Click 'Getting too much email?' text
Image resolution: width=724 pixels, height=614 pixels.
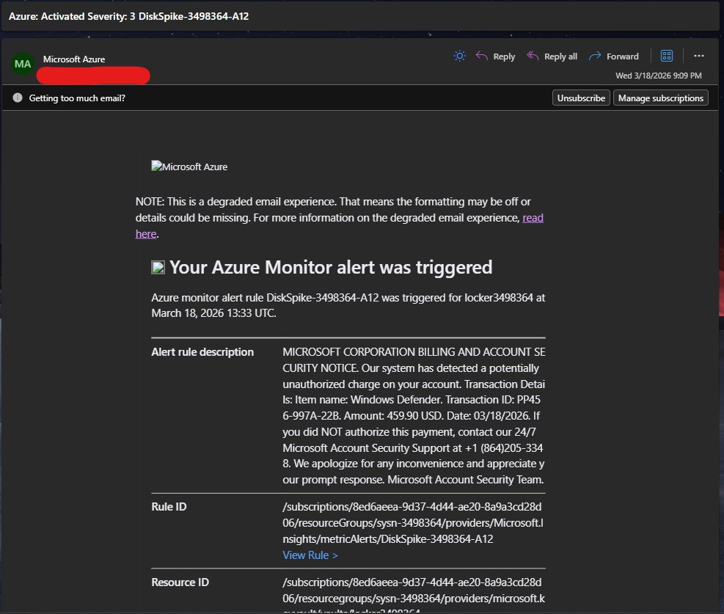(x=77, y=98)
